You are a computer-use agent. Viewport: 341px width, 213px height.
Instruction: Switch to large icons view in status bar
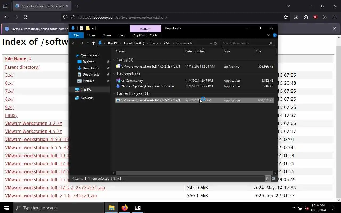274,179
